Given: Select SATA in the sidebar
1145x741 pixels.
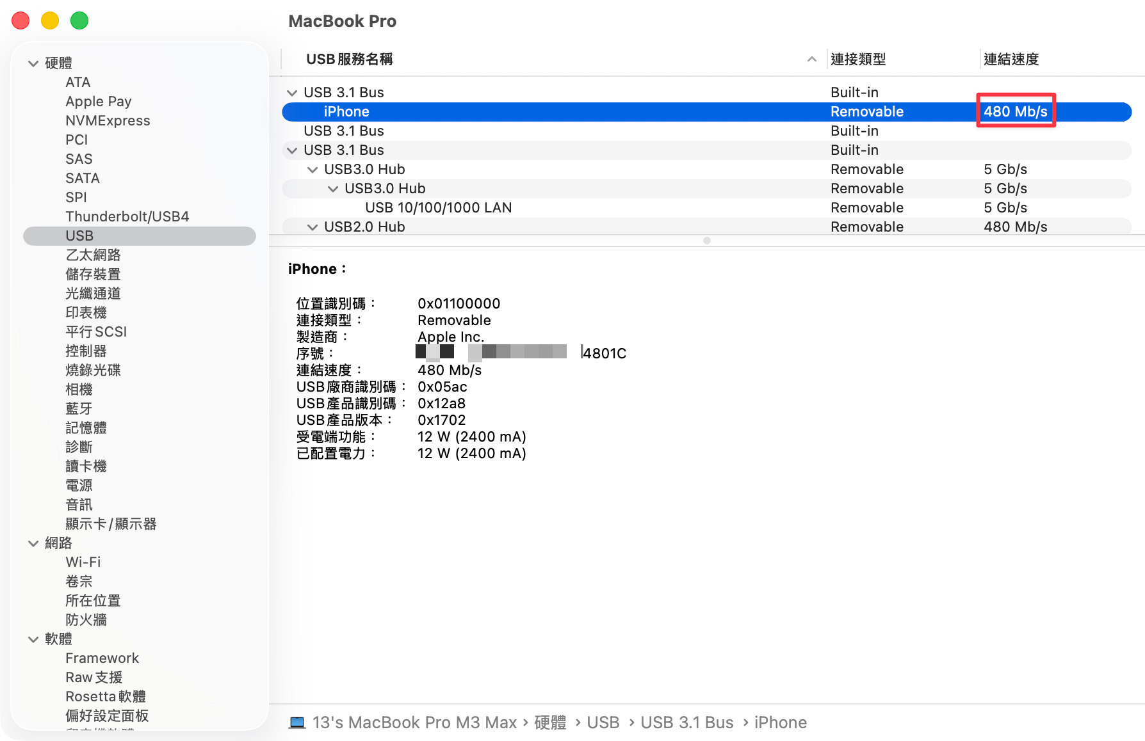Looking at the screenshot, I should (x=83, y=179).
